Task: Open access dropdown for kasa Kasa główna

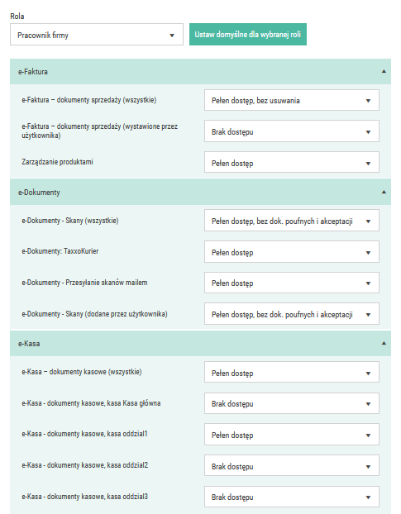Action: (x=292, y=403)
